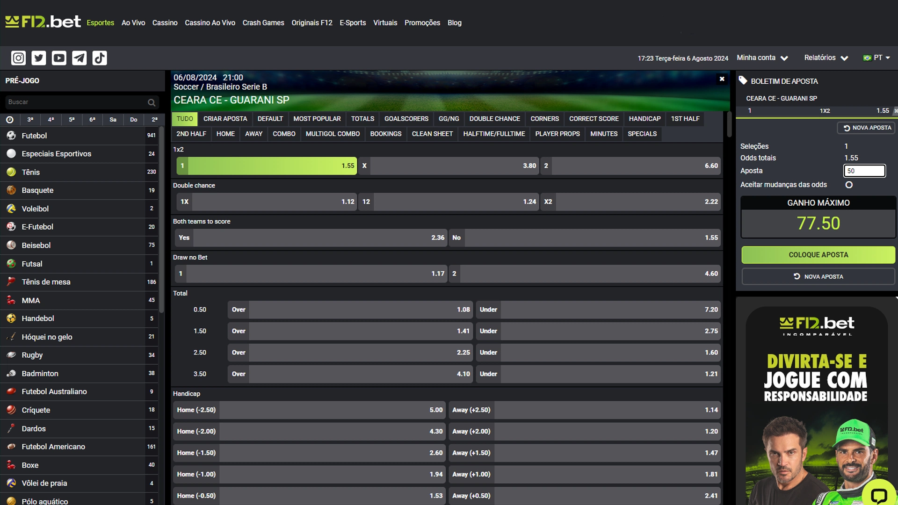Switch to the CORNERS tab
The height and width of the screenshot is (505, 898).
[x=544, y=119]
